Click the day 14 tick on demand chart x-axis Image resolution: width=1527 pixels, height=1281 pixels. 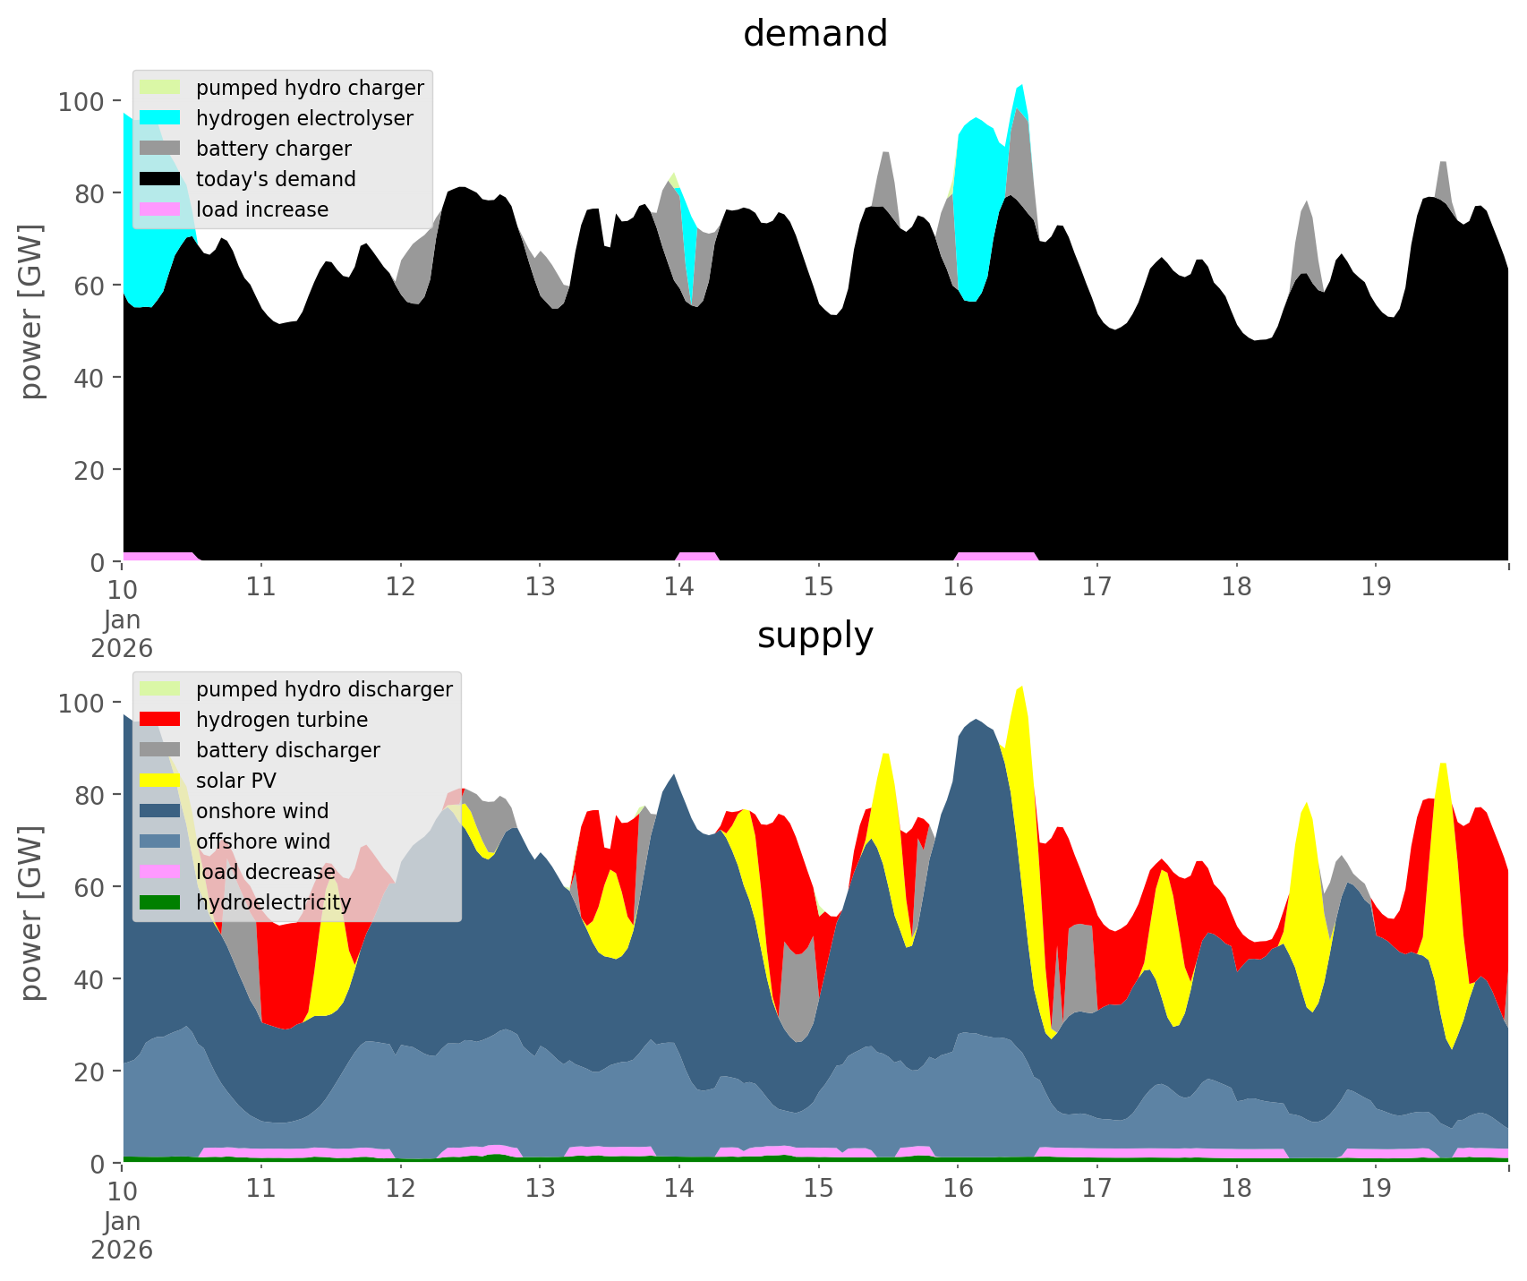(x=679, y=587)
